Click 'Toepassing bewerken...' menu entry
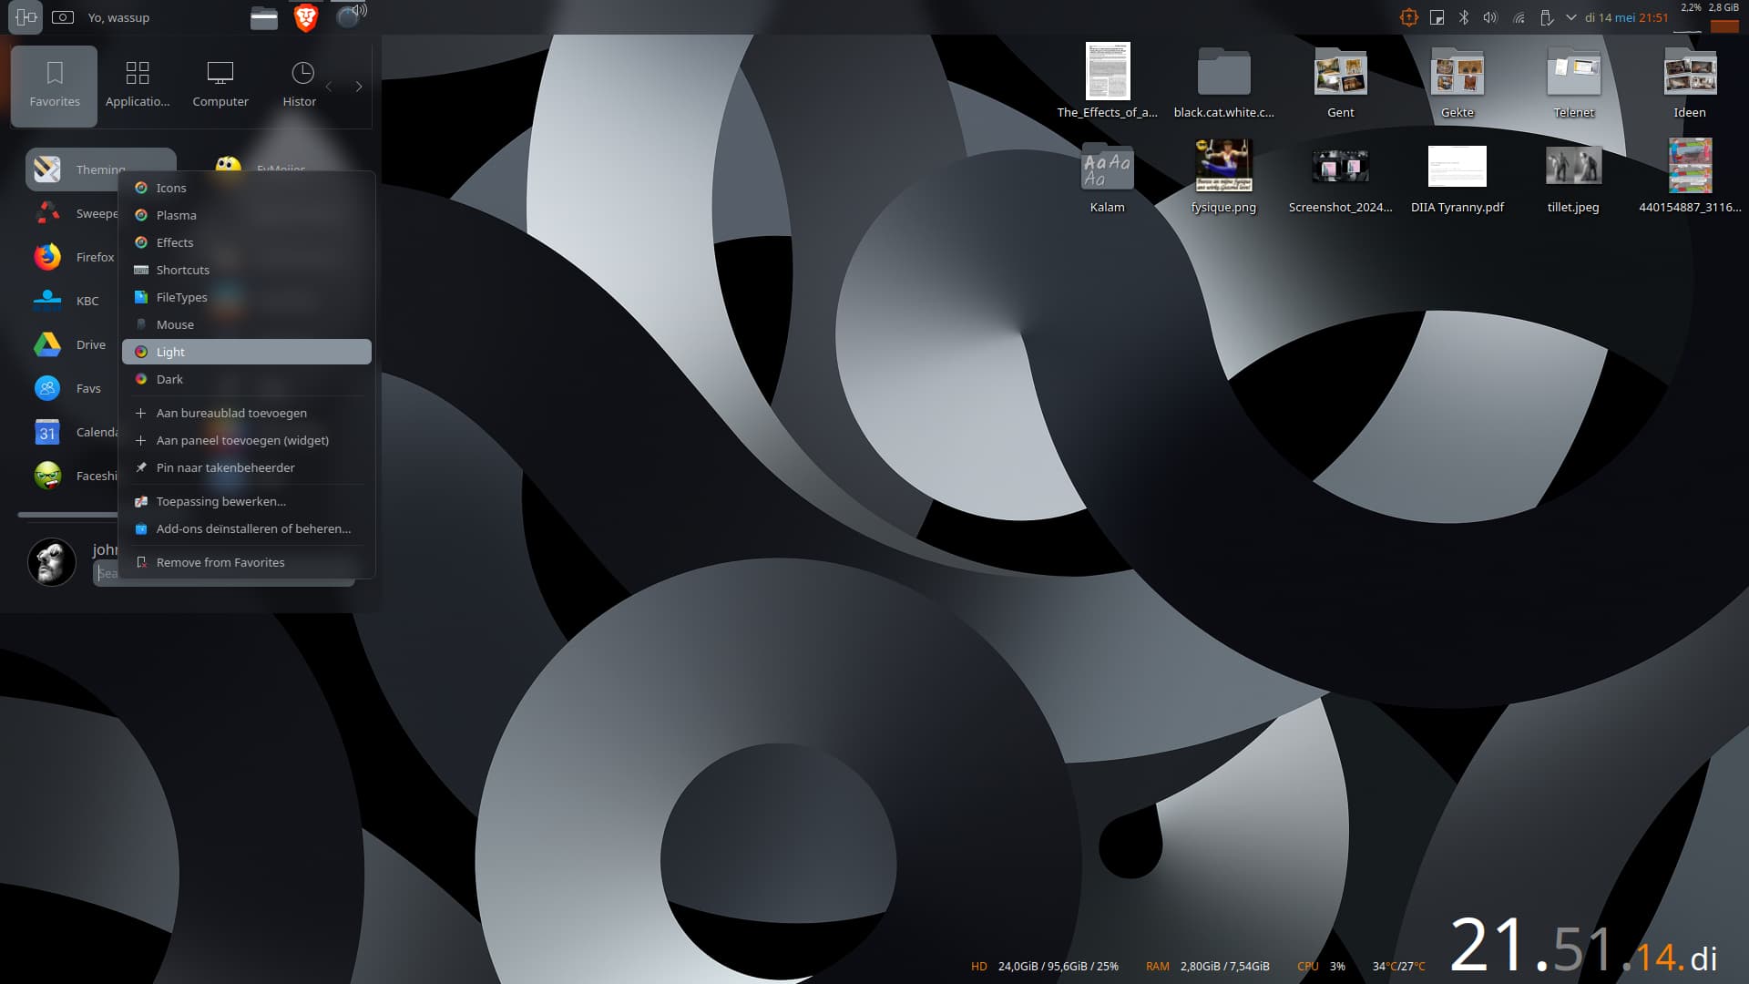This screenshot has height=984, width=1749. click(x=247, y=501)
